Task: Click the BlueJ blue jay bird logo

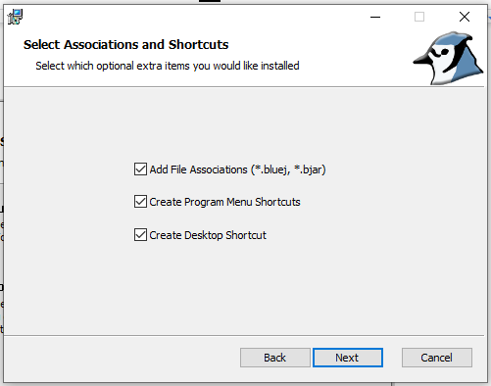Action: [x=448, y=58]
